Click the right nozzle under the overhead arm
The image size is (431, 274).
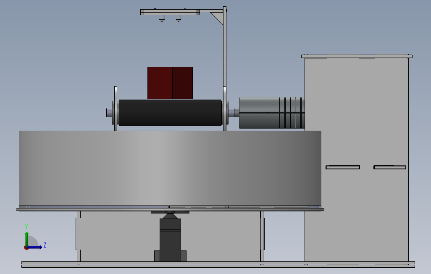[179, 18]
